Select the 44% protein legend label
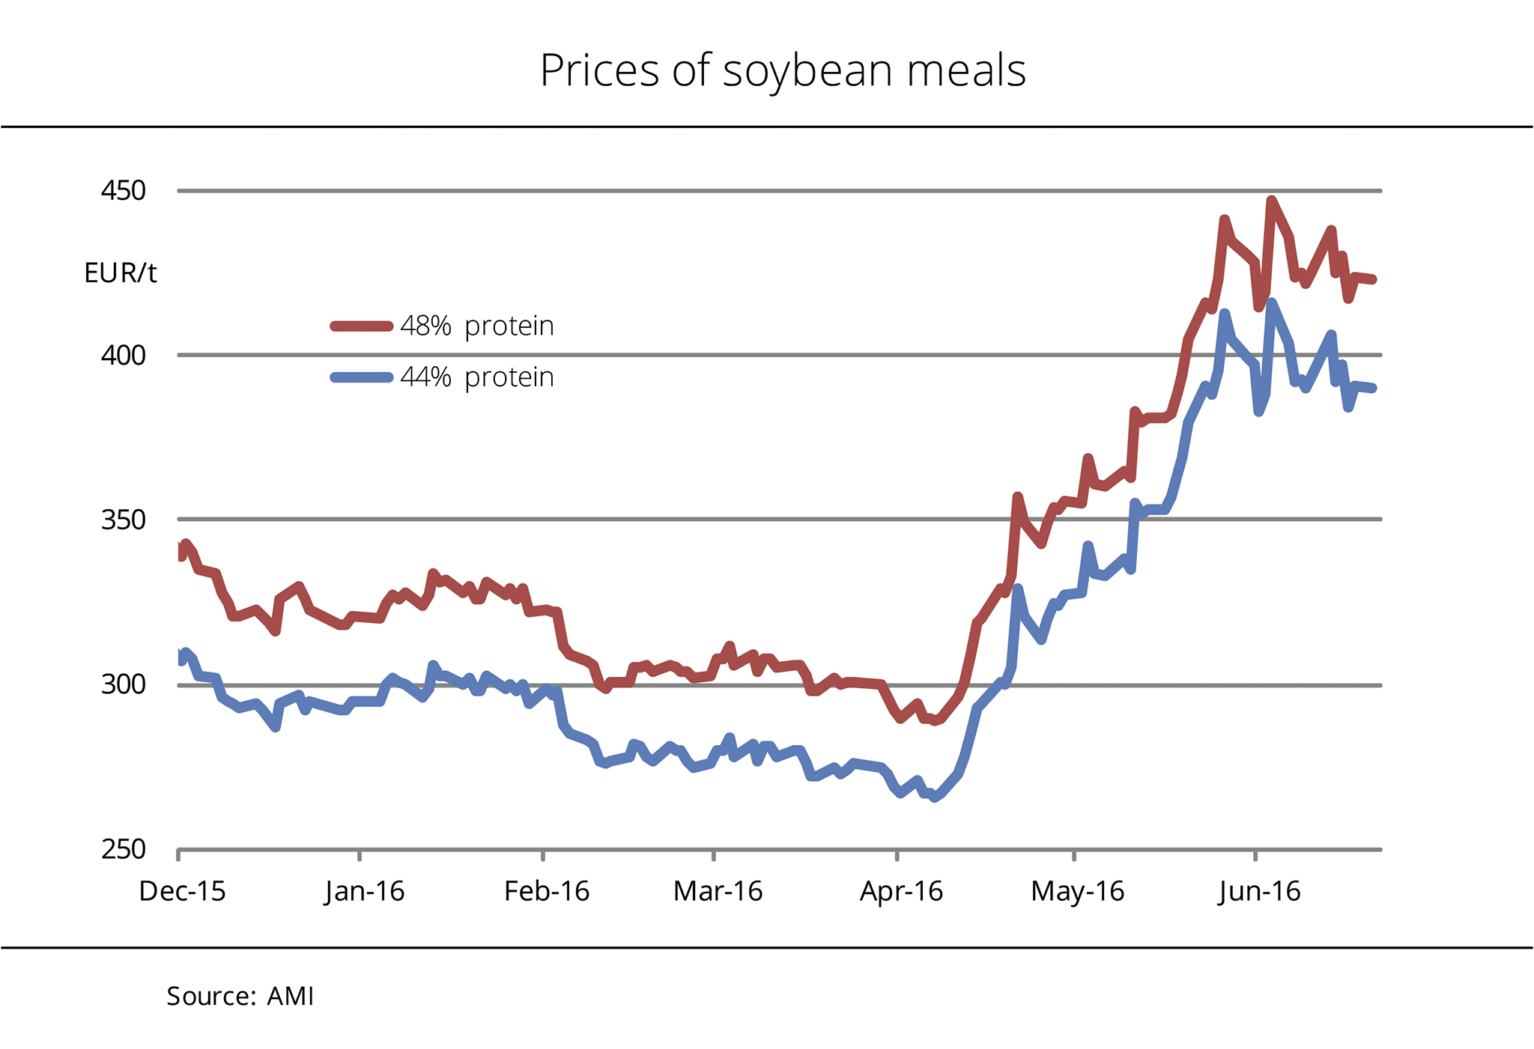Screen dimensions: 1534x1049 (x=477, y=377)
